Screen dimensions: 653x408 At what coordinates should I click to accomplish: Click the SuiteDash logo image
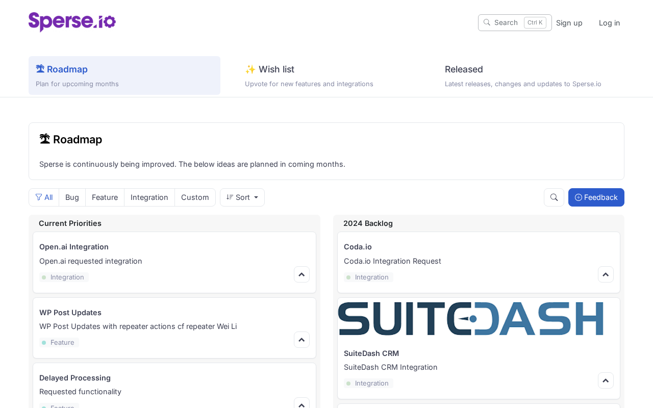click(x=470, y=319)
